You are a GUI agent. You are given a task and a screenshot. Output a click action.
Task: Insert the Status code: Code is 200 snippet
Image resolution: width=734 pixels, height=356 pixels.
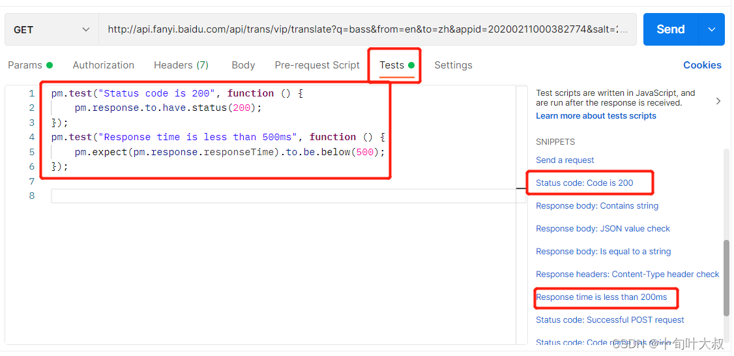tap(585, 183)
